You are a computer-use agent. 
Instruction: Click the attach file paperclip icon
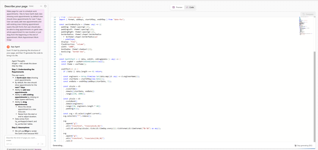(x=38, y=144)
